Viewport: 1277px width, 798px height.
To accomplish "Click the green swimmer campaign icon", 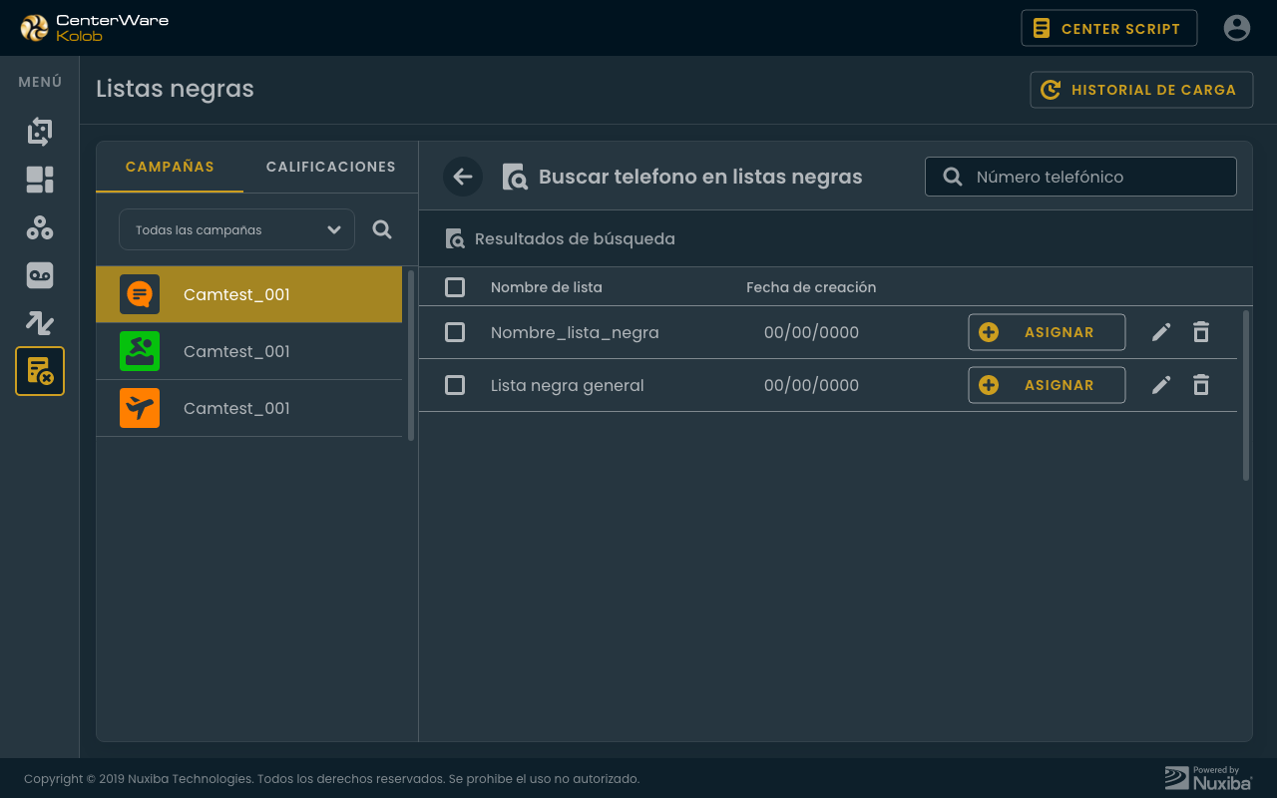I will click(x=140, y=351).
